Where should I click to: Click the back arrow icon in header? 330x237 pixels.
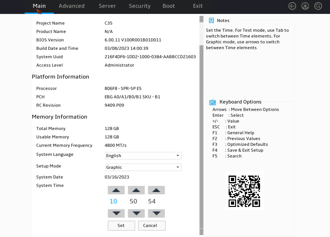pos(292,6)
